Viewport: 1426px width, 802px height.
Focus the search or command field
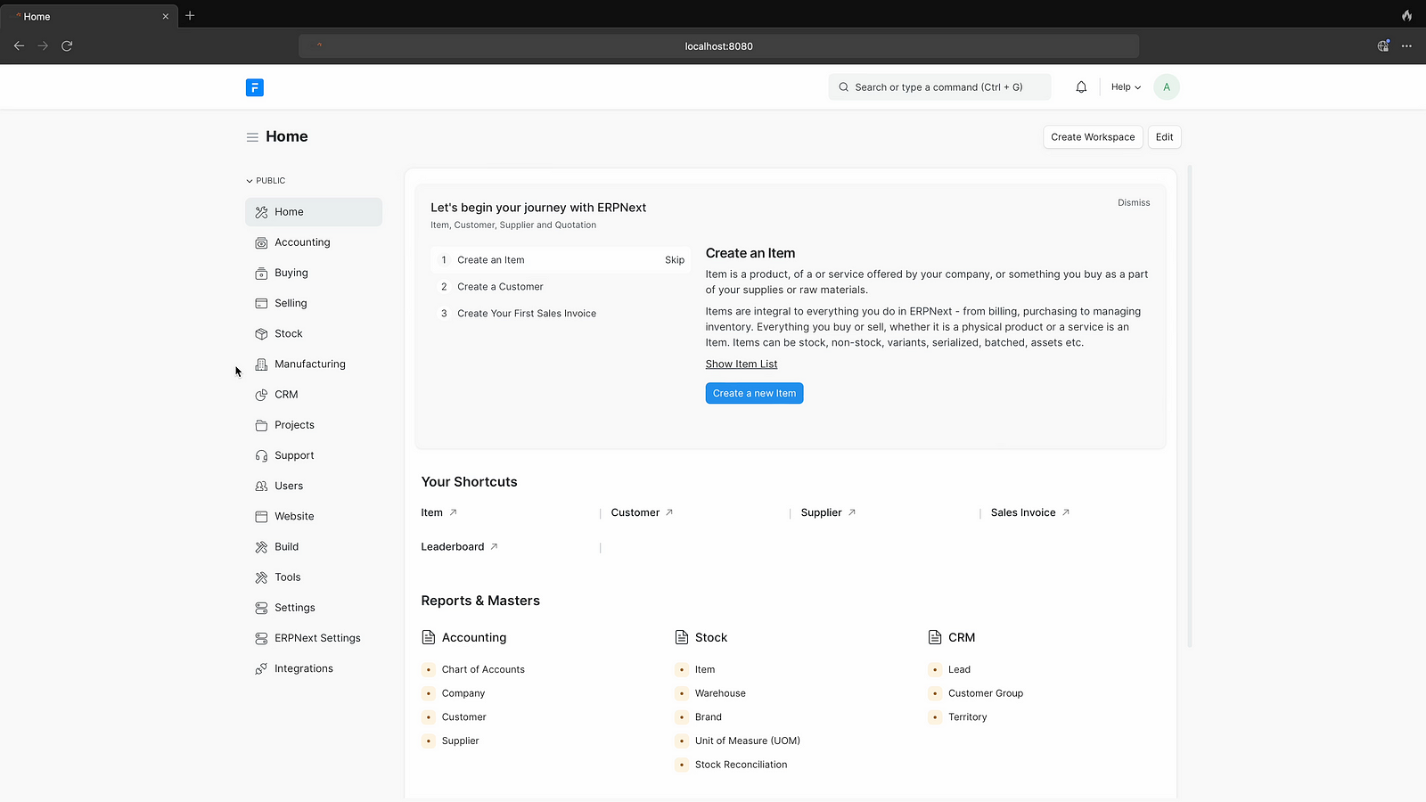[x=938, y=87]
